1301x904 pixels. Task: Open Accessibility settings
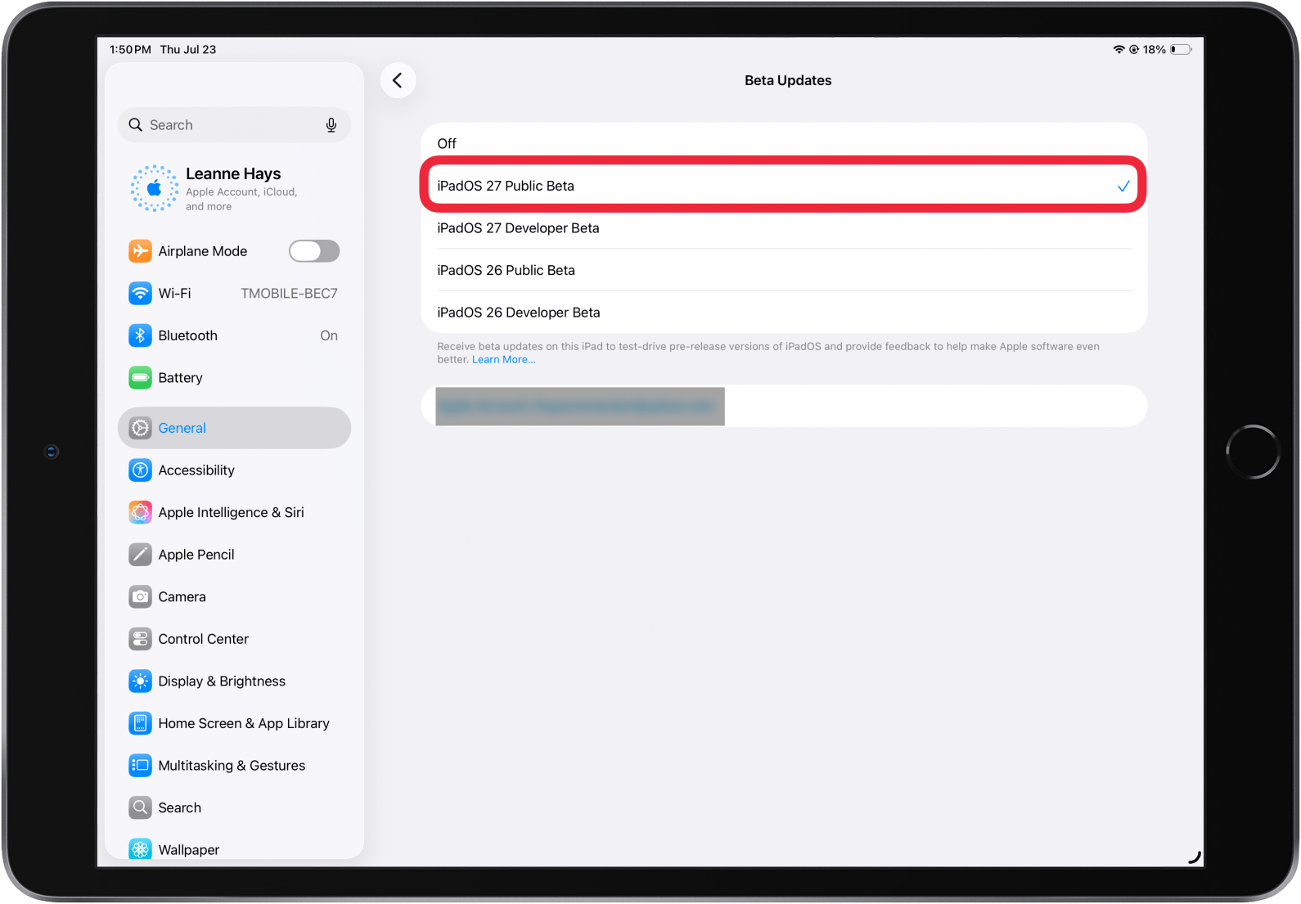pyautogui.click(x=234, y=470)
